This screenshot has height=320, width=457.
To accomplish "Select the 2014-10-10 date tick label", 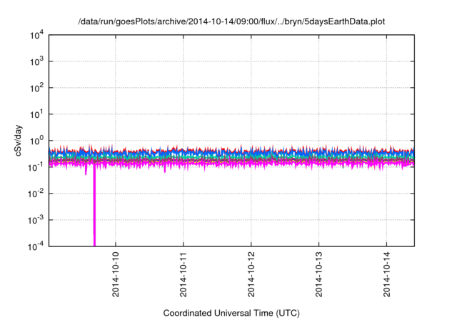I will coord(116,274).
